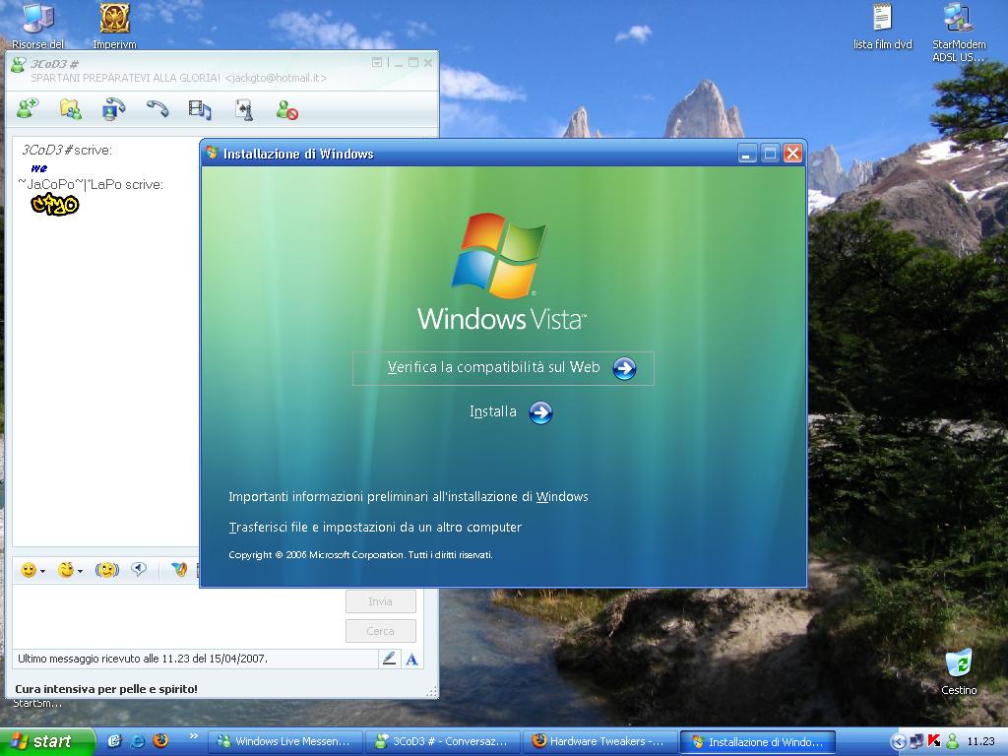Click the network connection tray icon
This screenshot has height=756, width=1008.
[x=916, y=742]
